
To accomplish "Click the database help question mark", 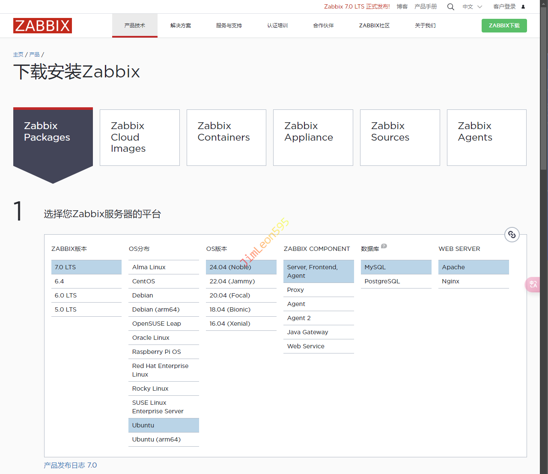I will 384,246.
